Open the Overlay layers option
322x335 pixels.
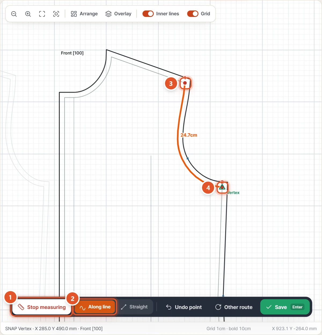tap(118, 14)
